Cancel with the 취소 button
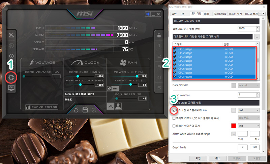Viewport: 270px width, 164px height. point(218,158)
